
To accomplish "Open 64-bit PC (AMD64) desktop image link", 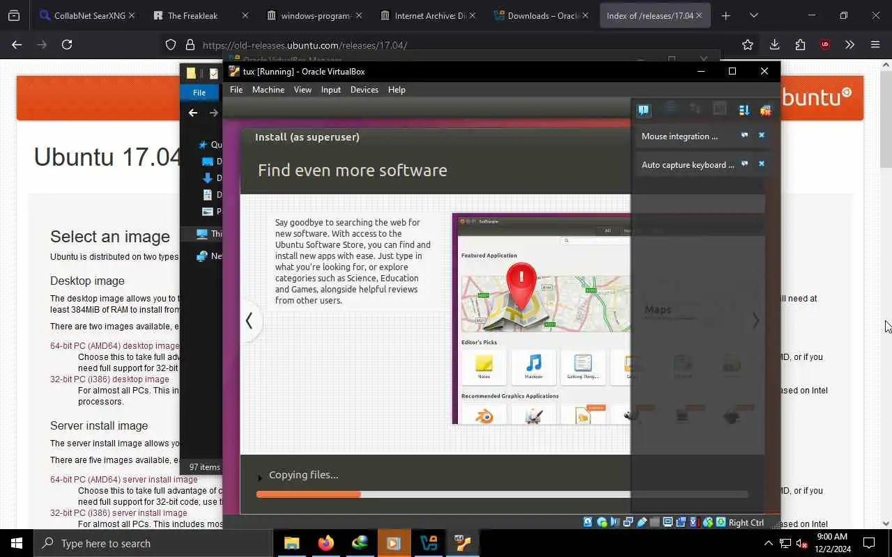I will 114,346.
